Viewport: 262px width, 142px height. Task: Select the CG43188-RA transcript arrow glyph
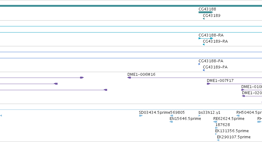click(x=206, y=38)
